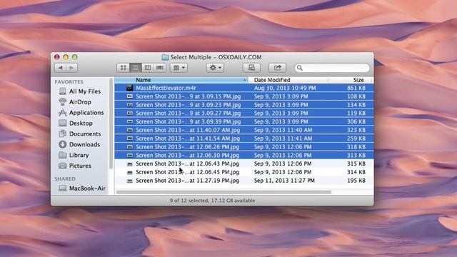
Task: Click the yellow minimize window button
Action: 66,57
